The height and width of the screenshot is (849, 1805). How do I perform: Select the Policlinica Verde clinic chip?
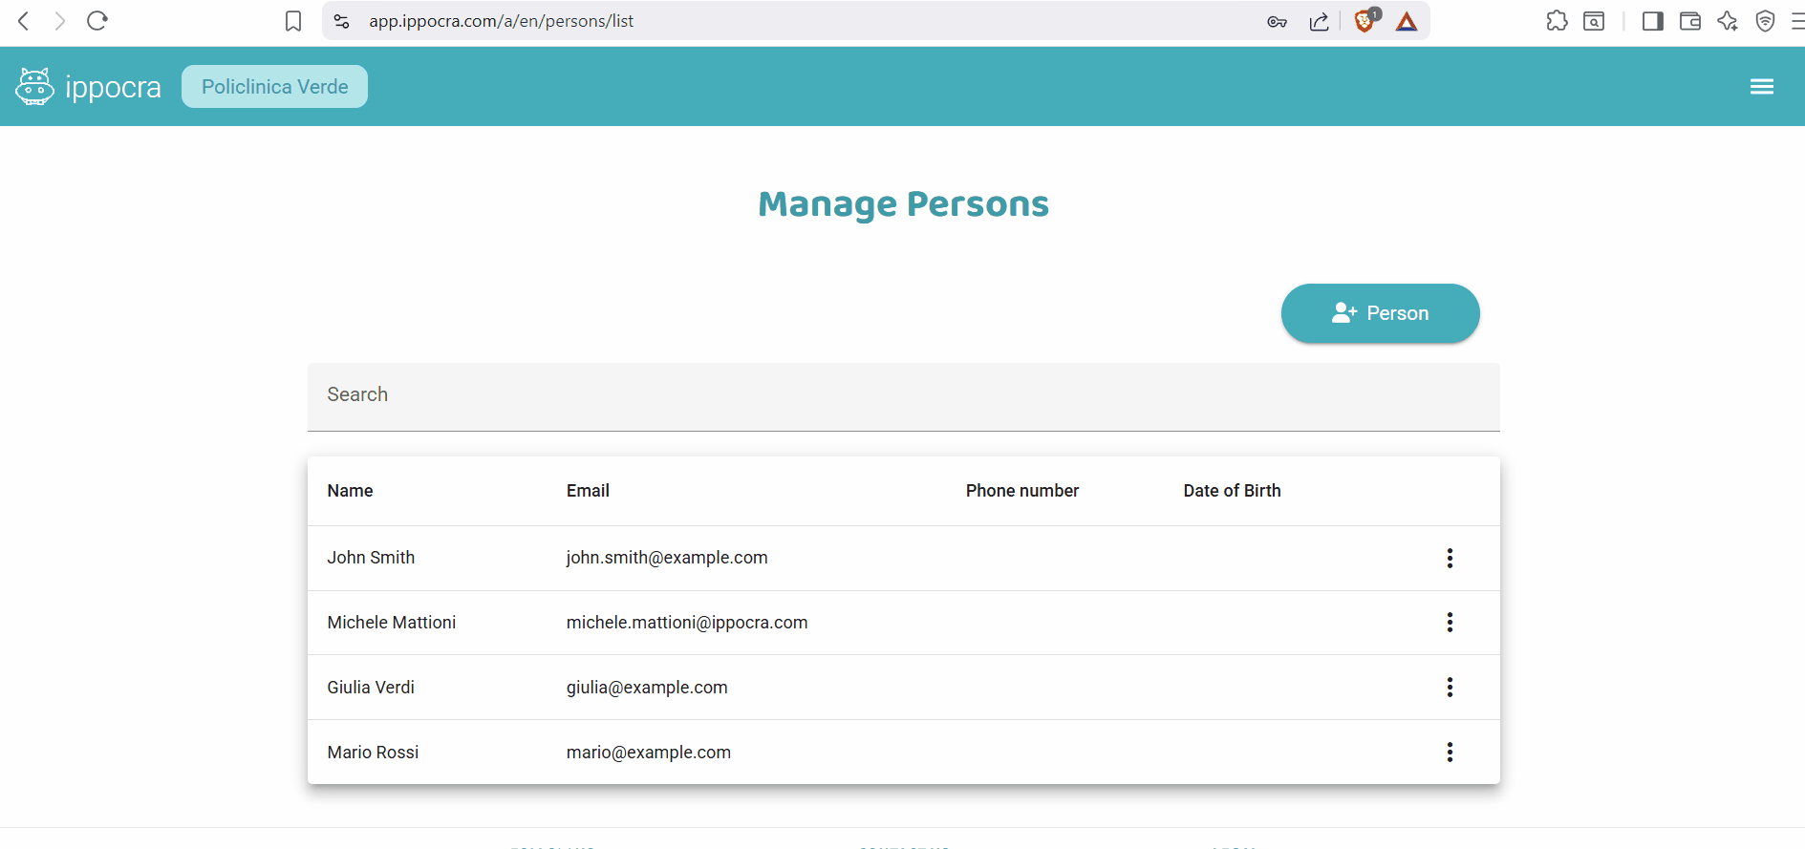click(x=274, y=87)
